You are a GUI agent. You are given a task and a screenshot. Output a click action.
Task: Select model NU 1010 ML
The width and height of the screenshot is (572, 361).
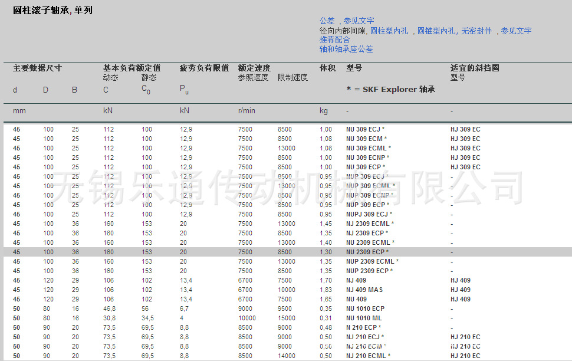(364, 318)
